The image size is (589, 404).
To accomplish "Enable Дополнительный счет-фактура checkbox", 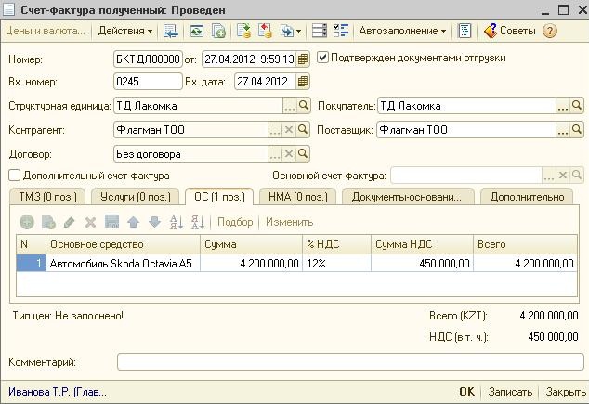I will [x=14, y=175].
